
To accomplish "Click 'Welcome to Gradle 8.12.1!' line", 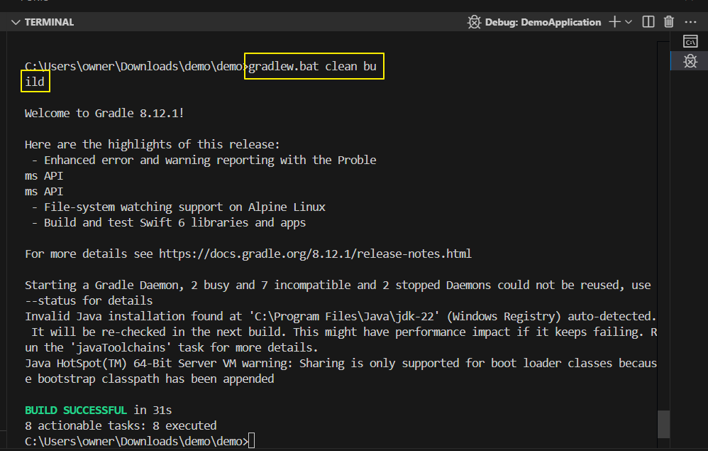I will (x=104, y=114).
